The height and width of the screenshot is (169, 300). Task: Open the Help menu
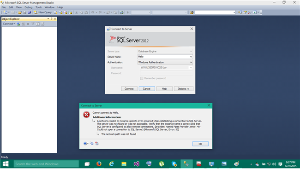[60, 7]
